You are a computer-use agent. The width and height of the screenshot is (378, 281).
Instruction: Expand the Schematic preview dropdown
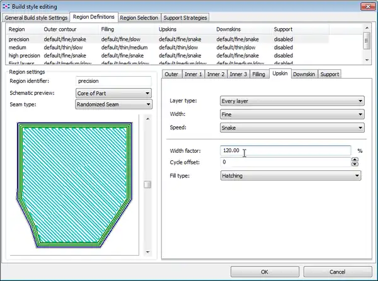click(x=113, y=93)
